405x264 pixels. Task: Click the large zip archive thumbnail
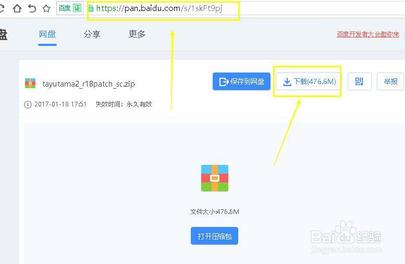[x=215, y=178]
